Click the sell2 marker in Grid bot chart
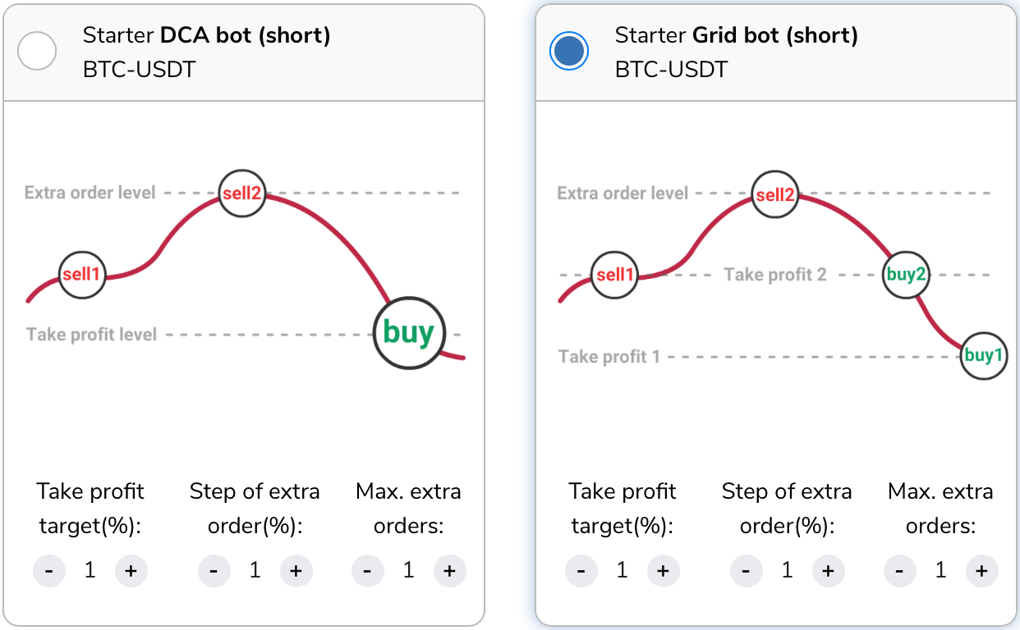Viewport: 1020px width, 630px height. pyautogui.click(x=775, y=194)
